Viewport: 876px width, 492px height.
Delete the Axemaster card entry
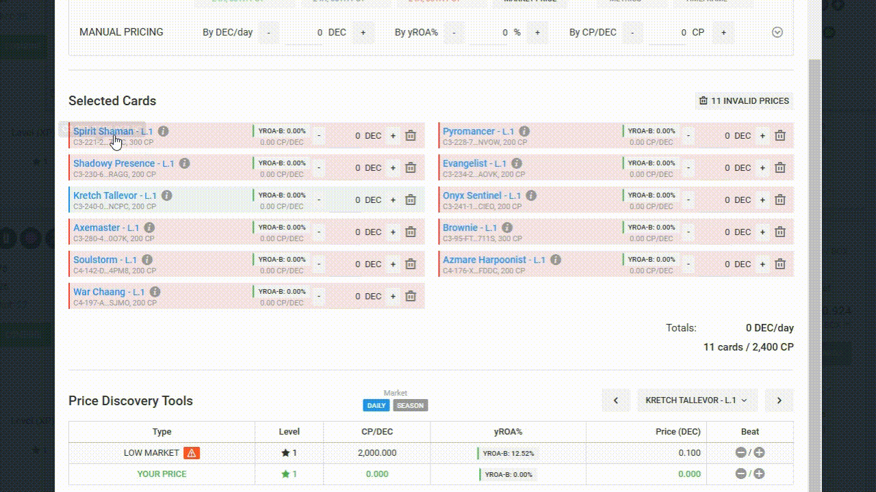[x=411, y=232]
